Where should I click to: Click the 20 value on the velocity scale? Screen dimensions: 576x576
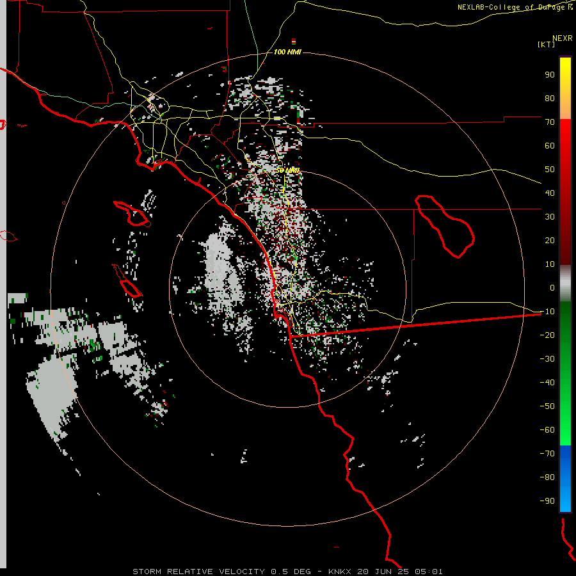click(x=550, y=240)
